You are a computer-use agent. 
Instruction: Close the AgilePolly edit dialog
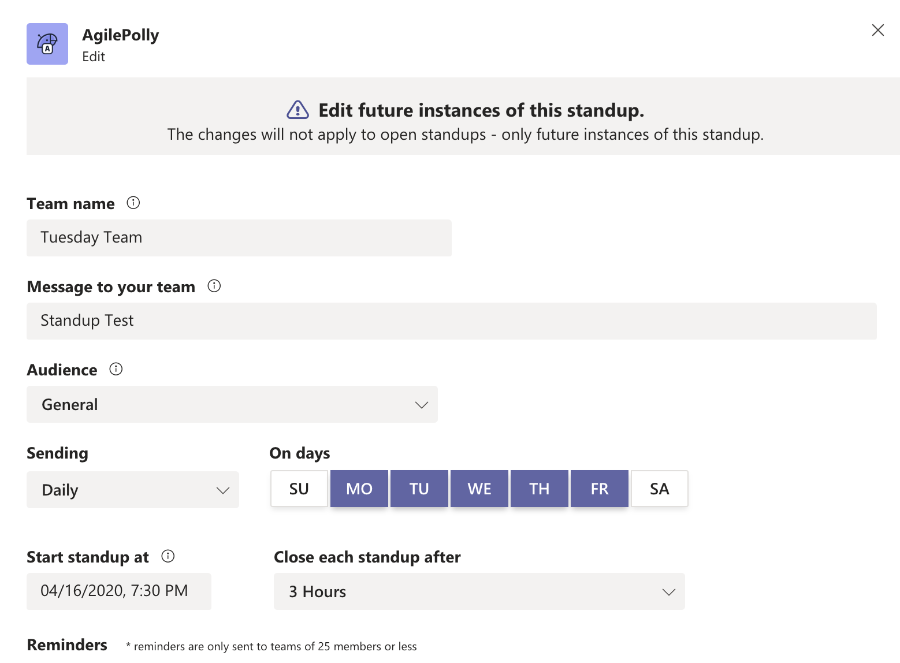(877, 30)
